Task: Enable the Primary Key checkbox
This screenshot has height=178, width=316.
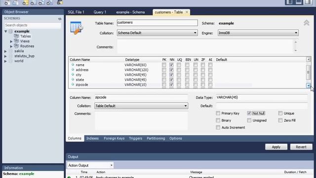Action: tap(218, 113)
